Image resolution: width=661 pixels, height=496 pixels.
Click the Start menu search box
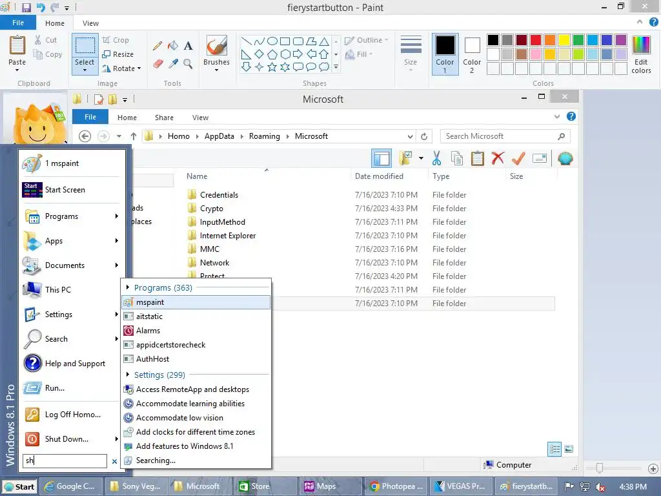click(x=65, y=460)
